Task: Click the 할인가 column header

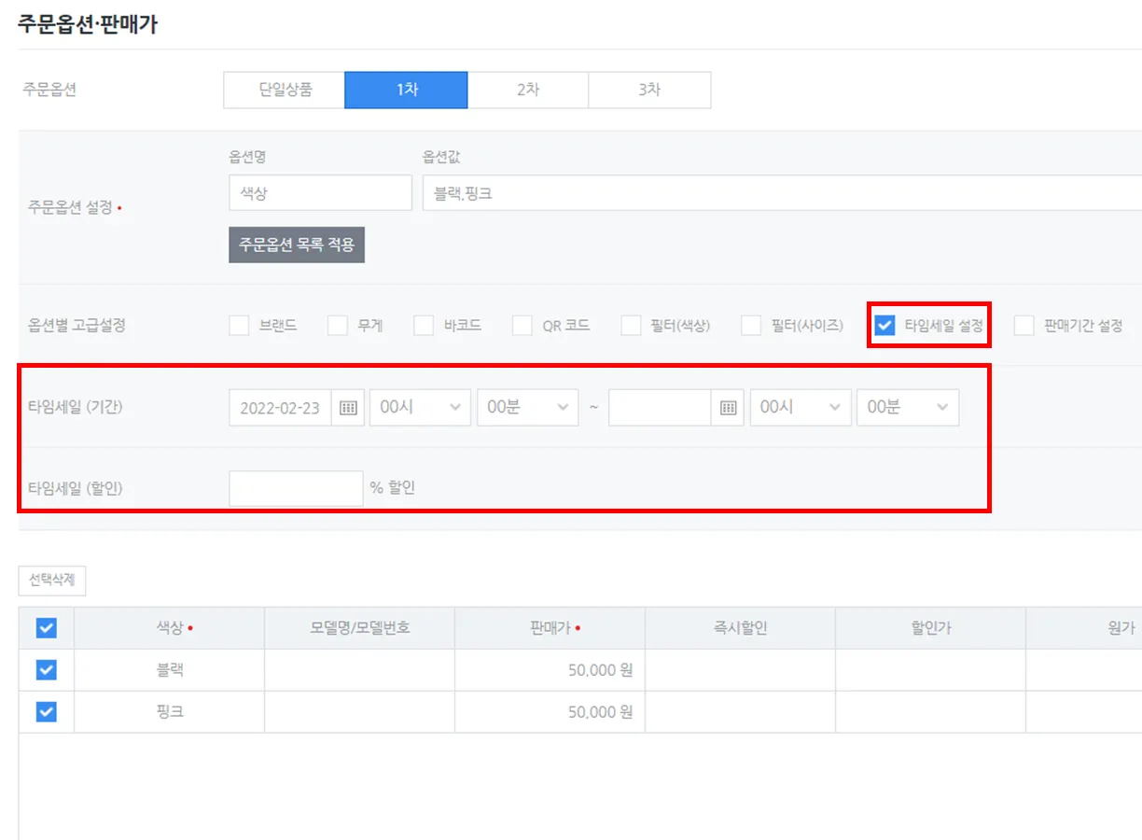Action: [x=930, y=628]
